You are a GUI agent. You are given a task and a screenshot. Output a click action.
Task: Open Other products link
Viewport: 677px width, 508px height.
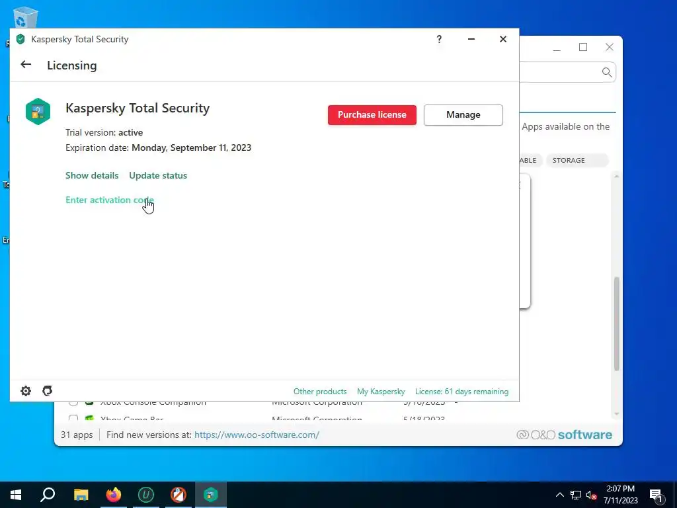pyautogui.click(x=320, y=392)
